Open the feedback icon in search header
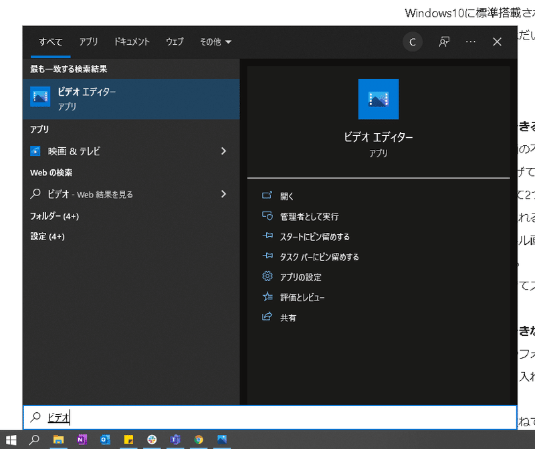Screen dimensions: 535x449 [444, 42]
